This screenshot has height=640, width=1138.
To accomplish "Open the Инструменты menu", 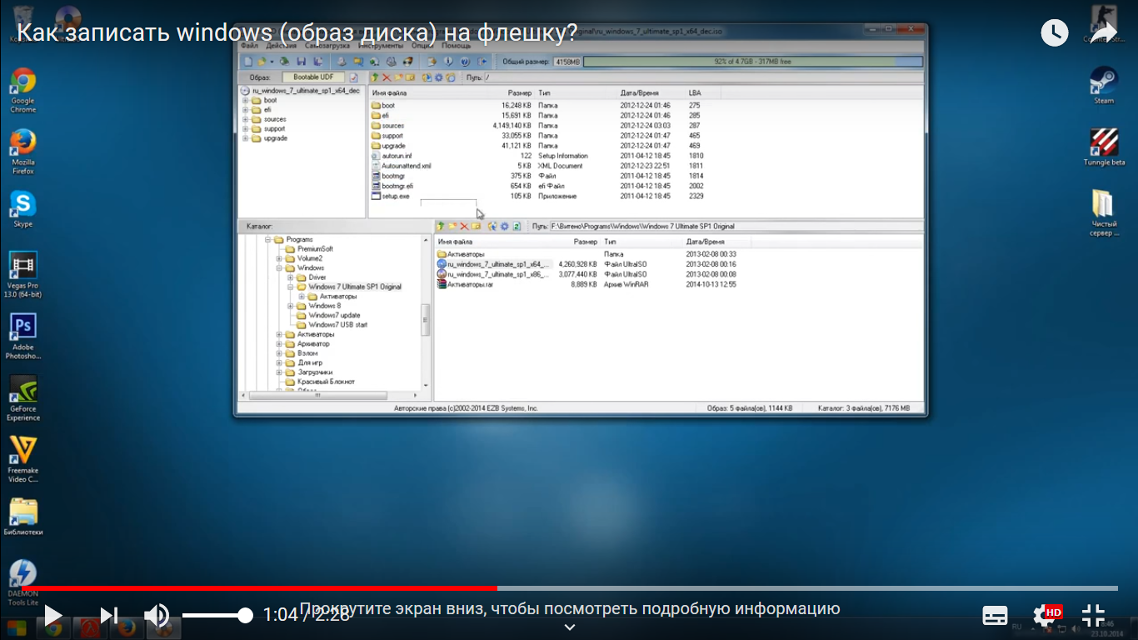I will click(381, 46).
